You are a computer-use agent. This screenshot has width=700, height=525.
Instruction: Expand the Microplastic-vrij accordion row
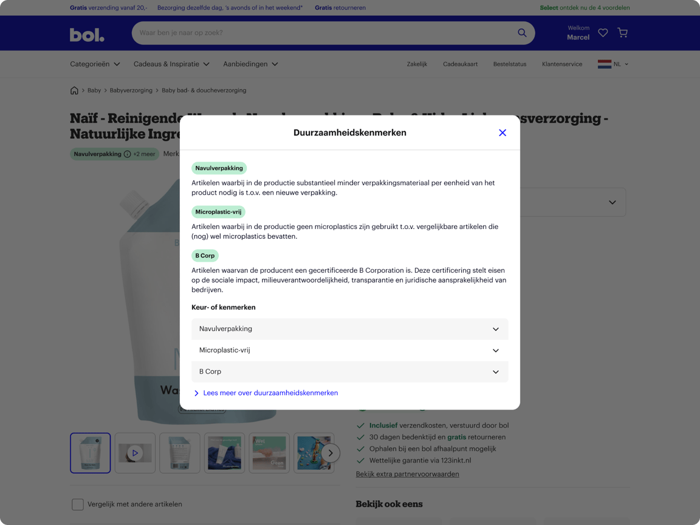click(349, 351)
